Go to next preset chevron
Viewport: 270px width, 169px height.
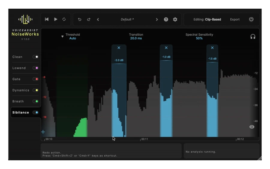(157, 19)
